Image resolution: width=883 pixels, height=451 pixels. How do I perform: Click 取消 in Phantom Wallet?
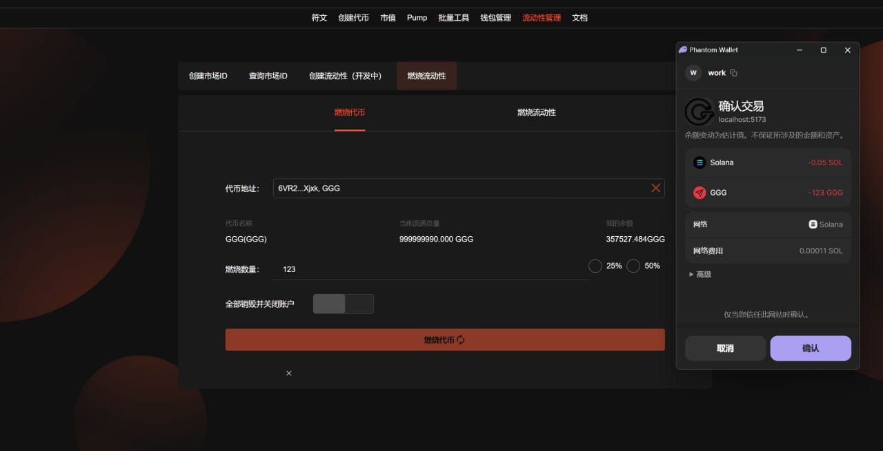[725, 348]
